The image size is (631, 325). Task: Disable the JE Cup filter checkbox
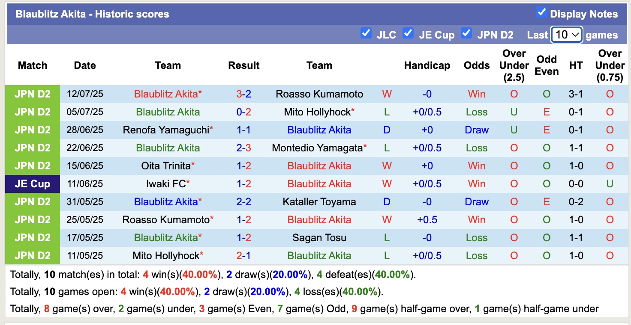tap(408, 33)
